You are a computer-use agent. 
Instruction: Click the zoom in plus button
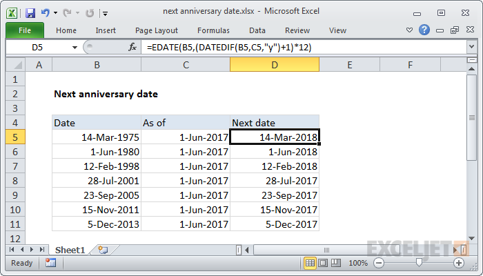(458, 263)
